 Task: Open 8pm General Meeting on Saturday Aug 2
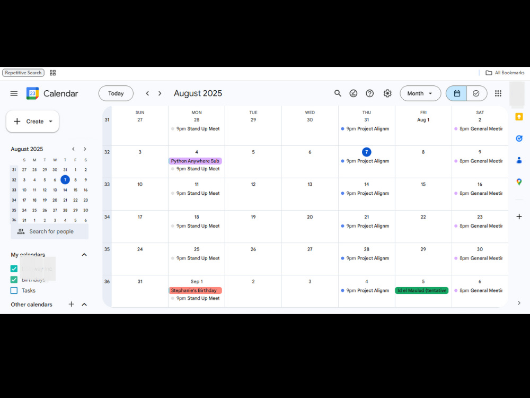pos(479,129)
